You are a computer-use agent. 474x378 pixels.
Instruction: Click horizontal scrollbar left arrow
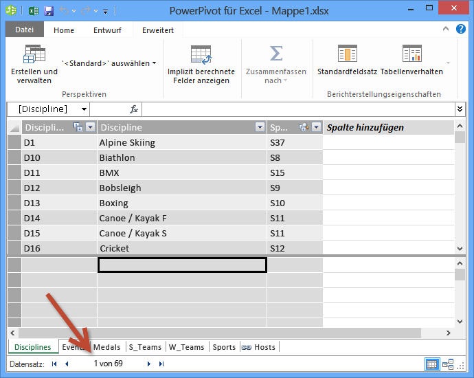12,333
